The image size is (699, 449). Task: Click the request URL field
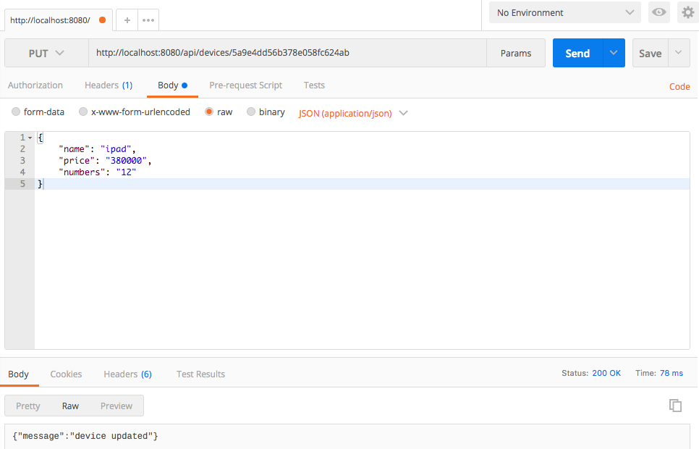point(287,53)
